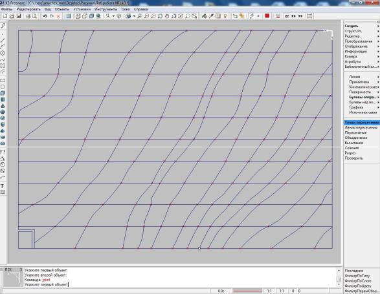The height and width of the screenshot is (294, 380).
Task: Select the Sphere primitive tool
Action: coord(3,112)
